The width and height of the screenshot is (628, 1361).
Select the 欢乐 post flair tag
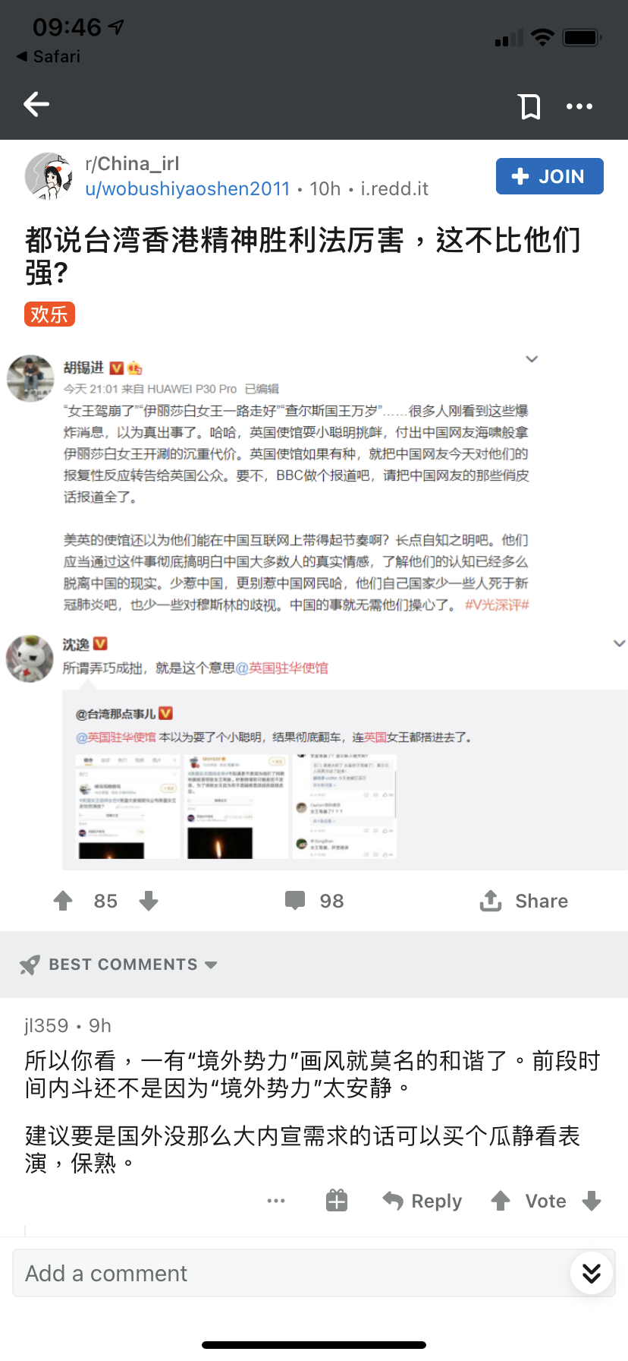point(49,314)
